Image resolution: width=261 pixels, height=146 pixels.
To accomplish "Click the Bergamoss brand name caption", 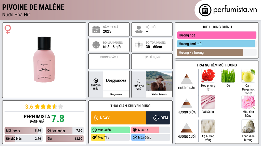I will point(116,94).
